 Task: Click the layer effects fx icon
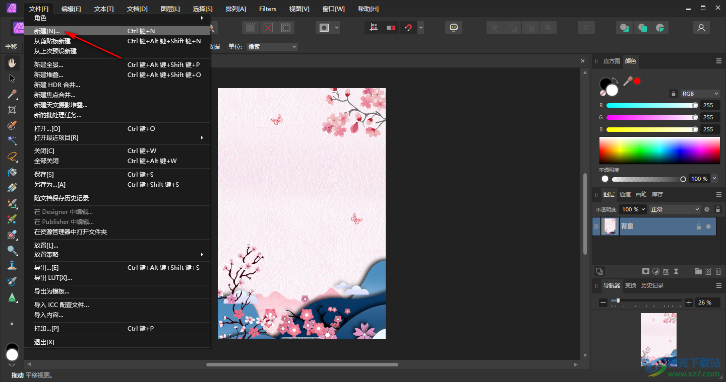coord(666,271)
